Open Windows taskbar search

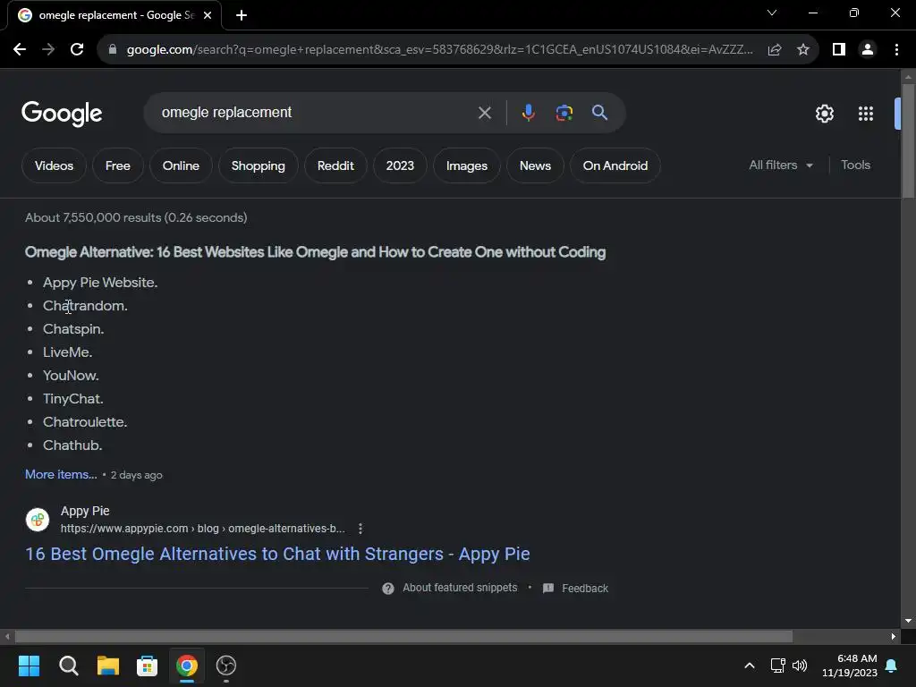(68, 666)
